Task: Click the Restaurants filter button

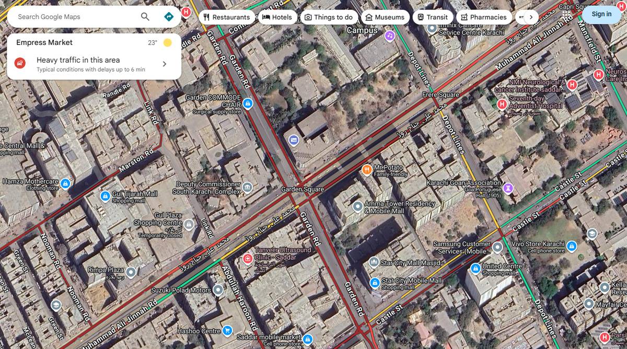Action: click(x=227, y=16)
